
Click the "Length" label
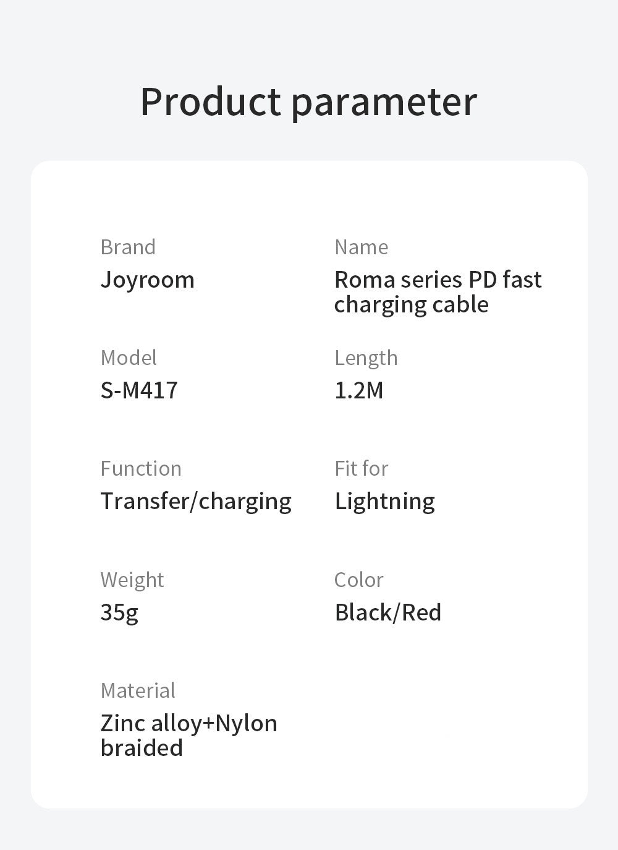pyautogui.click(x=366, y=358)
